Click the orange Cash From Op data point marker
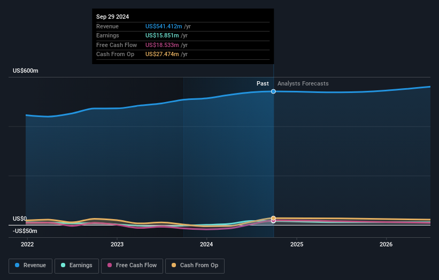 click(273, 218)
